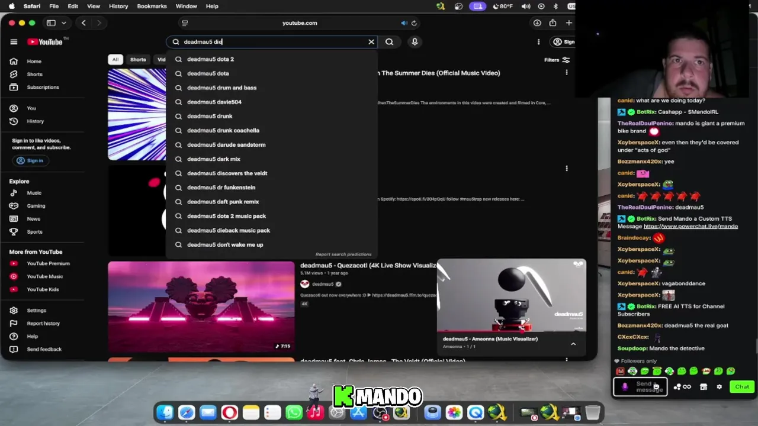Click the green Chat button
758x426 pixels.
742,387
